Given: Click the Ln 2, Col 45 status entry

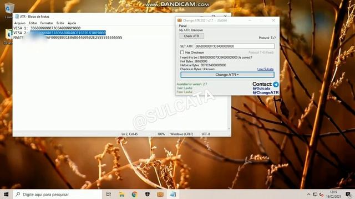Looking at the screenshot, I should coord(129,134).
